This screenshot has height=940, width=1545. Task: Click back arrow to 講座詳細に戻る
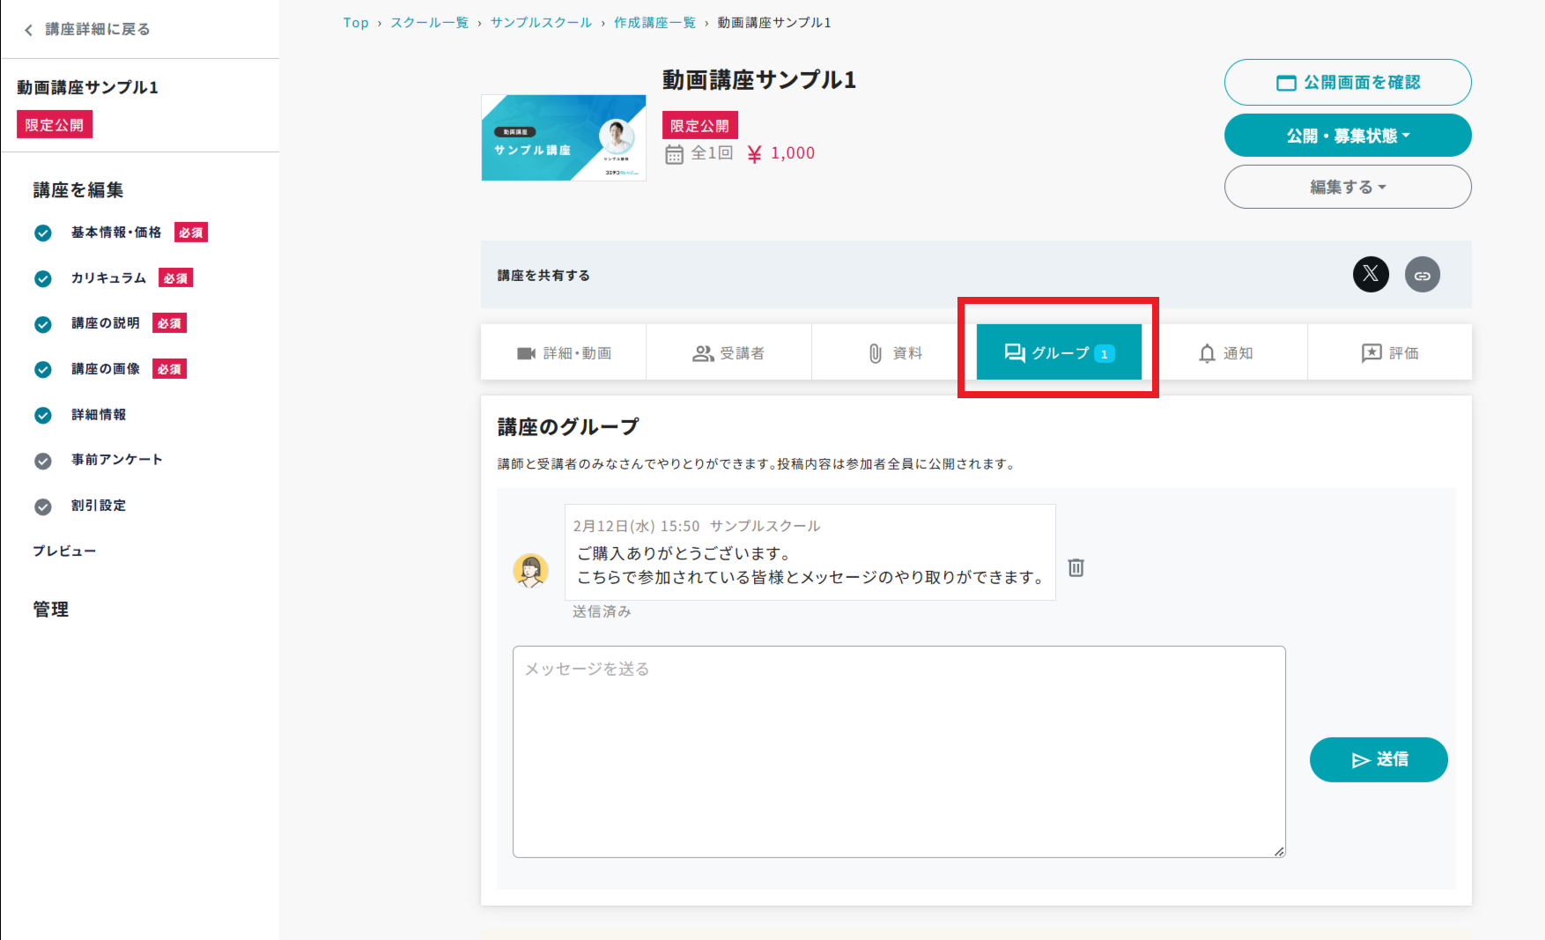click(29, 30)
